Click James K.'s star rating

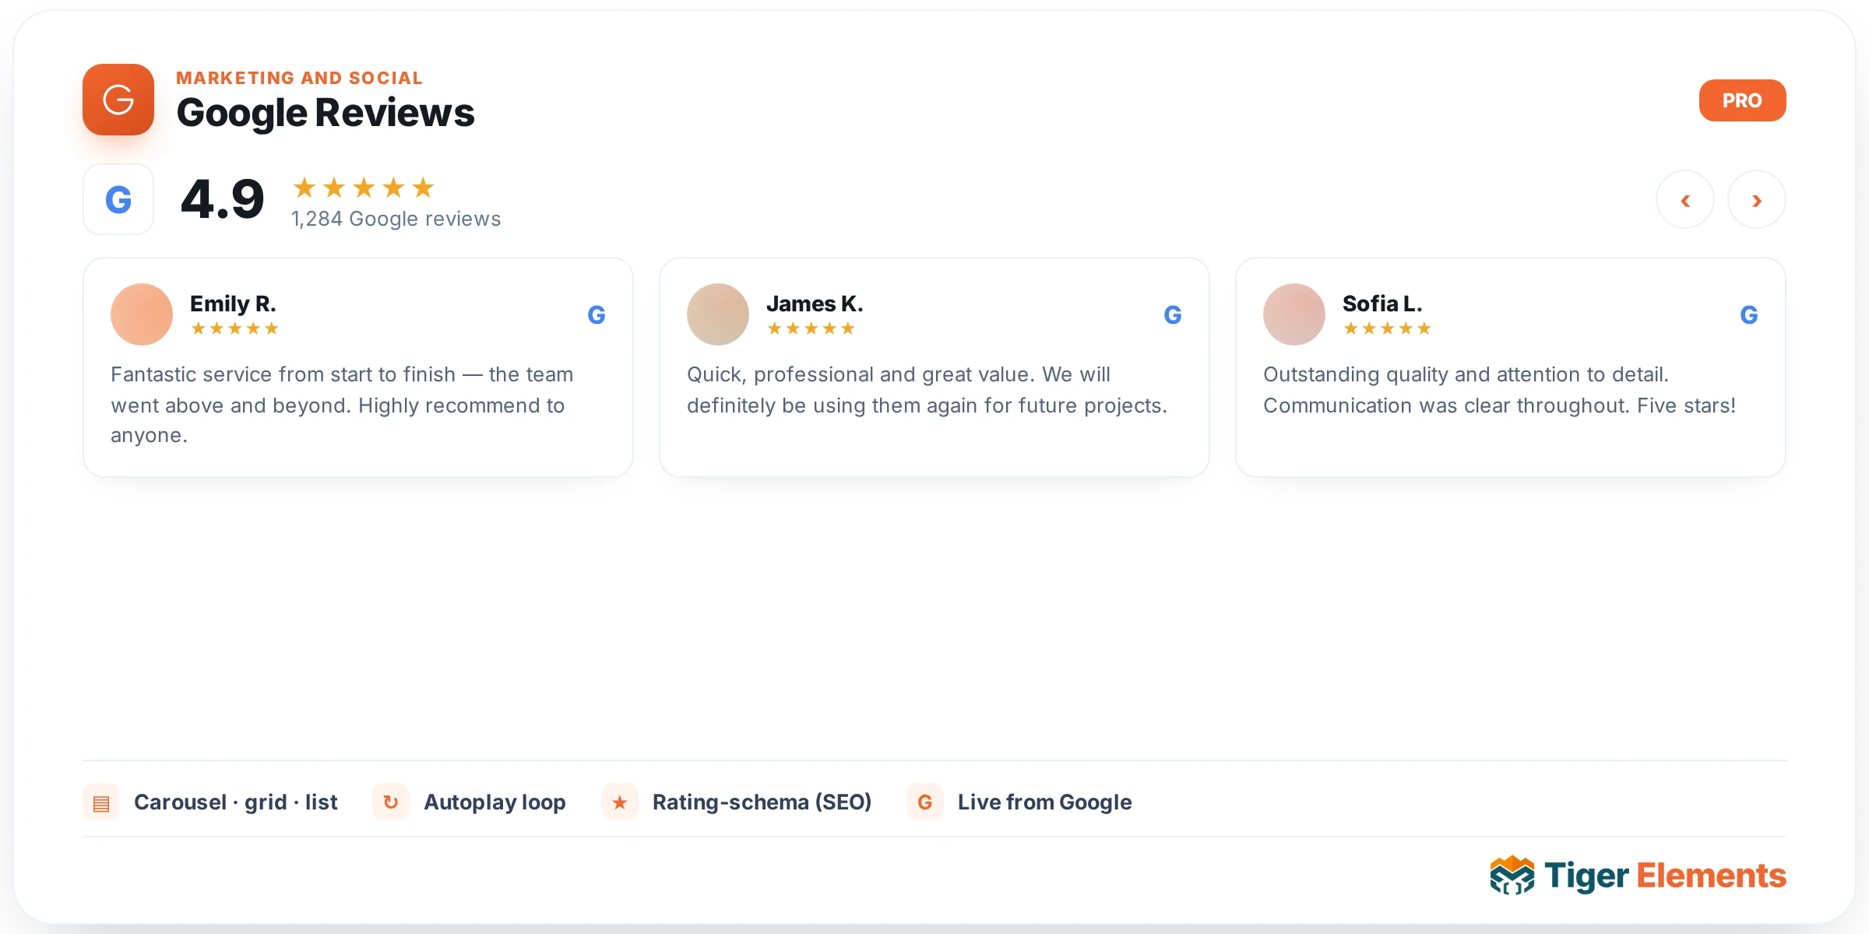point(811,328)
